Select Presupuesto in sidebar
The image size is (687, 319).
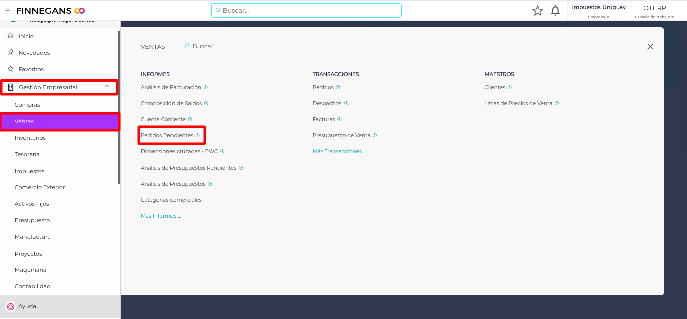(32, 220)
